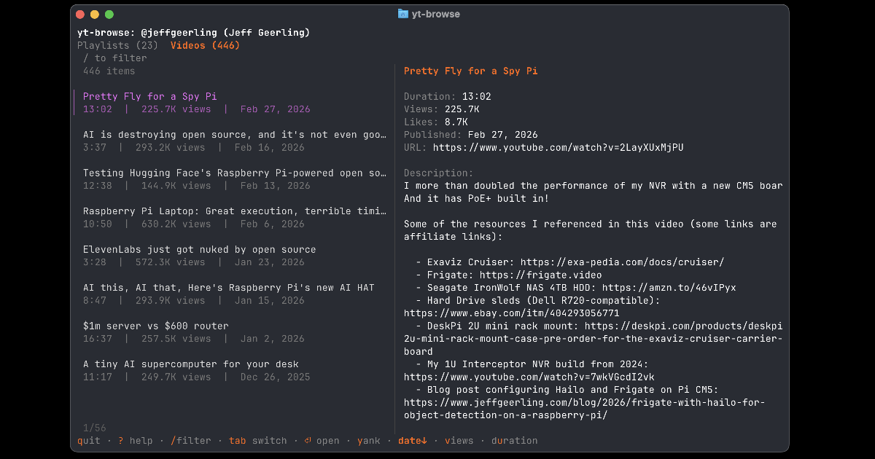Click the '/ to filter' input field
Image resolution: width=875 pixels, height=459 pixels.
click(x=115, y=58)
